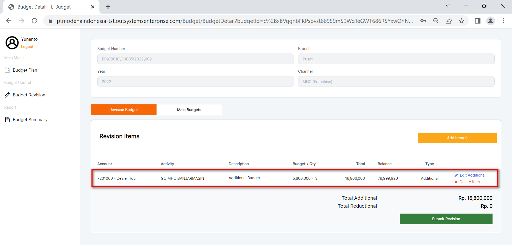Click the Budget Plan wallet icon
Viewport: 512px width, 245px height.
pos(7,70)
